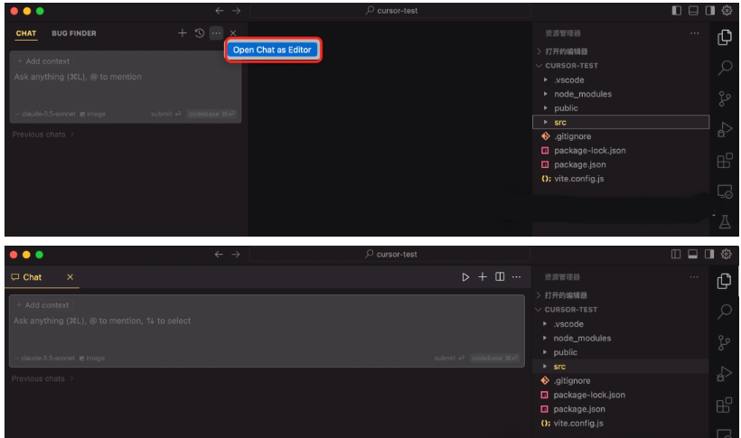Image resolution: width=741 pixels, height=438 pixels.
Task: Open Remote Explorer icon in top window activity bar
Action: pos(723,192)
